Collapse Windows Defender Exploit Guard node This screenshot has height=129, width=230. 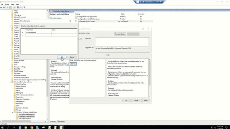tap(13, 112)
